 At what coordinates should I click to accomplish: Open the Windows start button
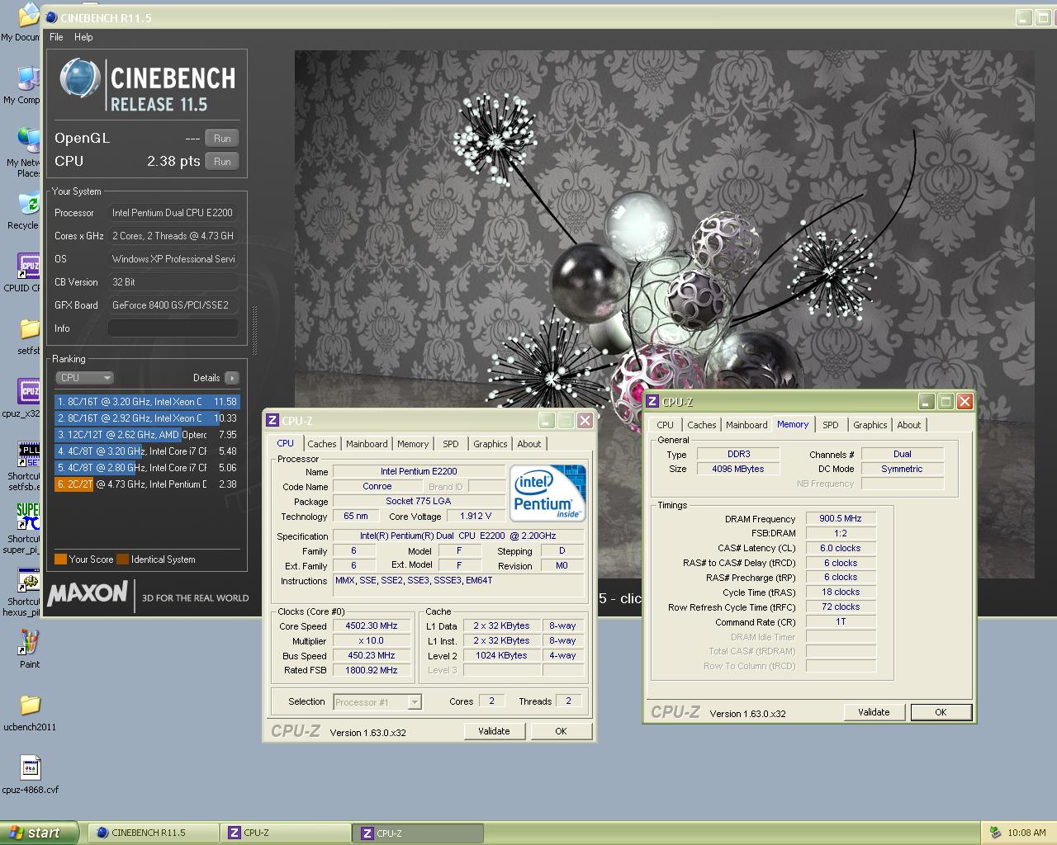click(39, 833)
